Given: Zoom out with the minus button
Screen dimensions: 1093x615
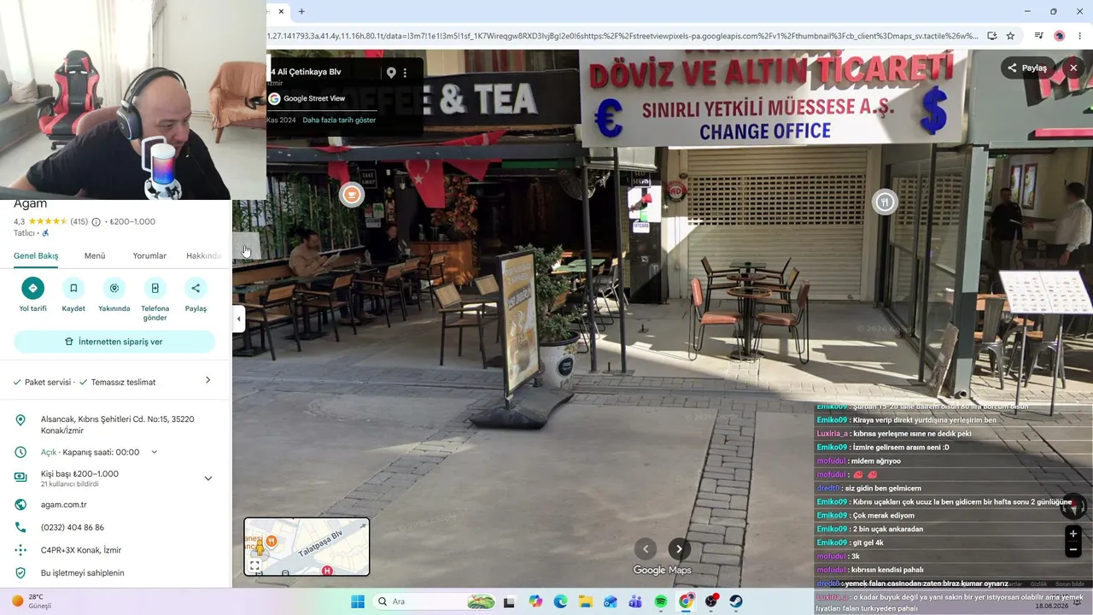Looking at the screenshot, I should click(1073, 551).
